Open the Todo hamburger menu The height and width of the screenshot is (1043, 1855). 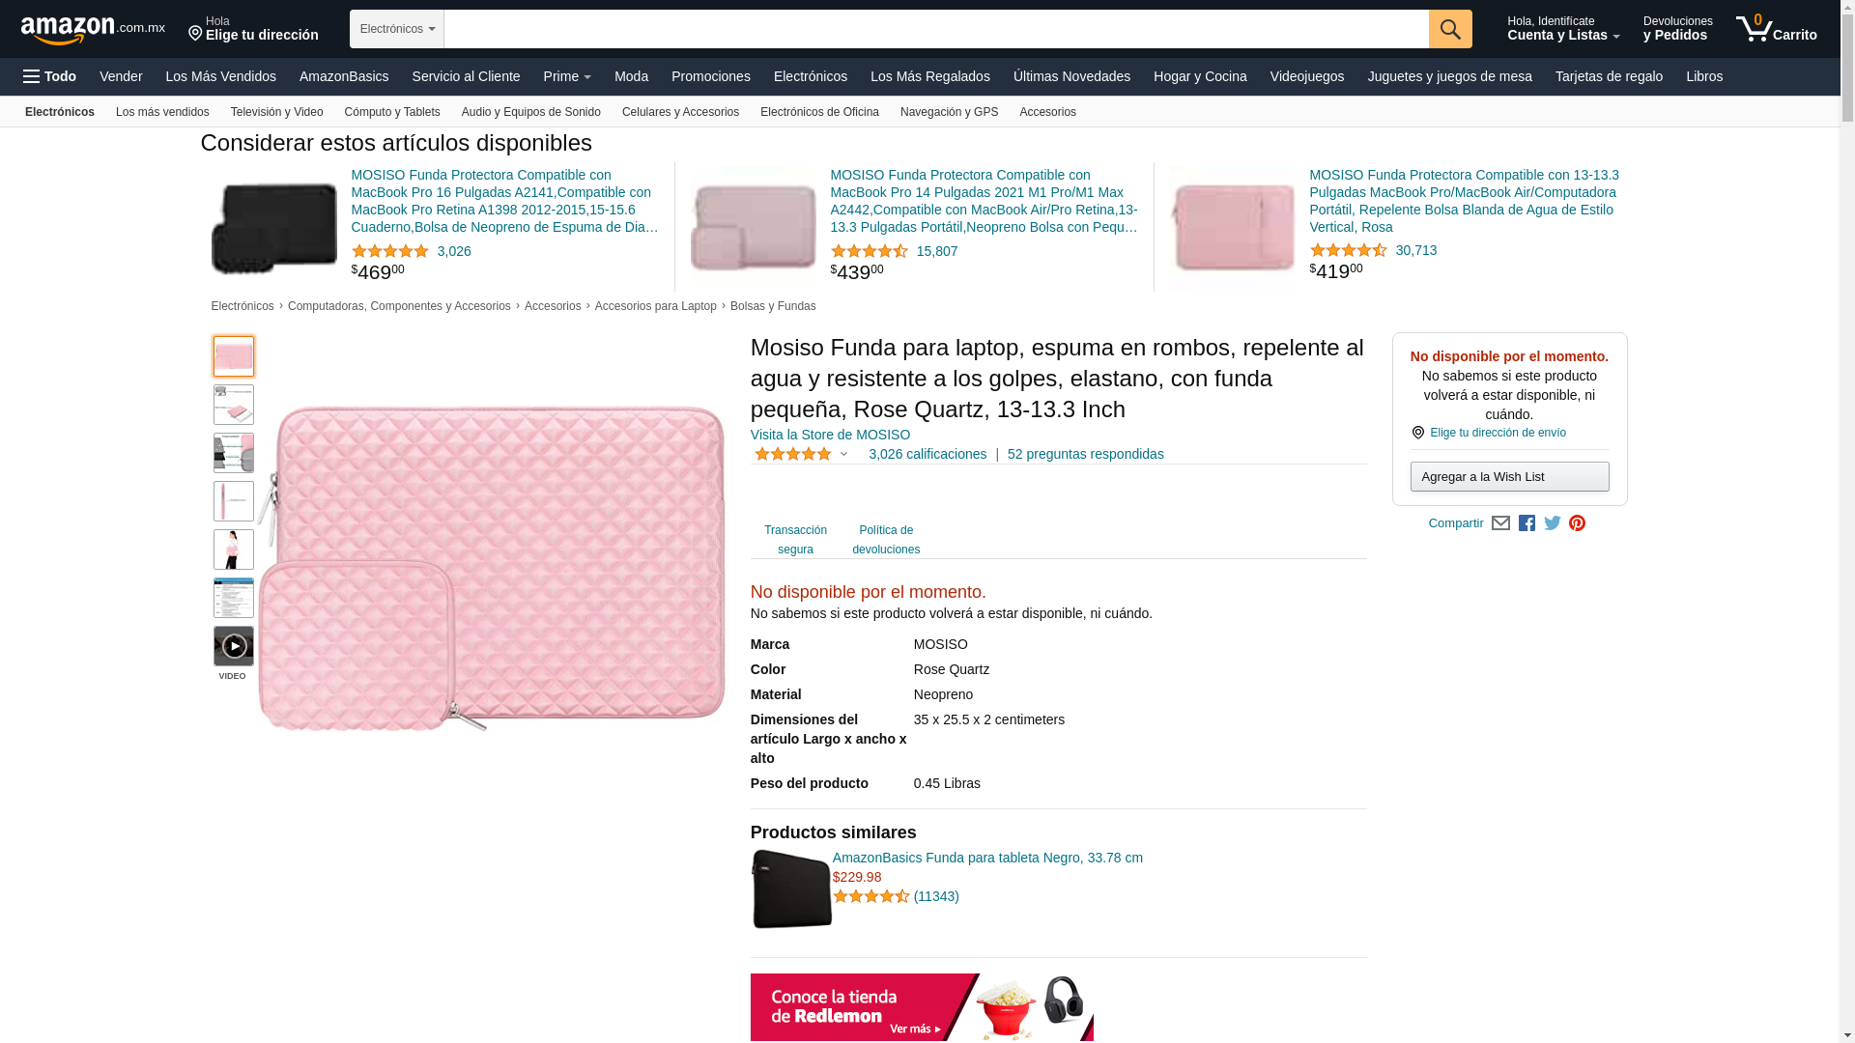tap(50, 76)
